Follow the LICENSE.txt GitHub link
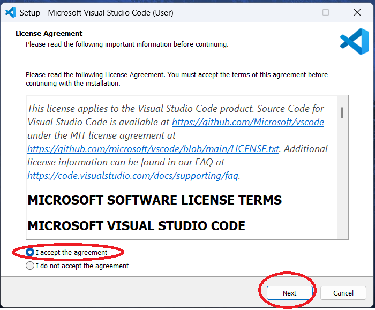375x310 pixels. click(x=153, y=149)
